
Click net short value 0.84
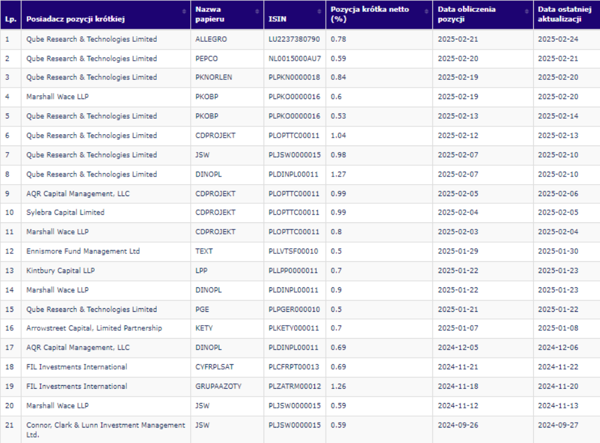pos(338,78)
